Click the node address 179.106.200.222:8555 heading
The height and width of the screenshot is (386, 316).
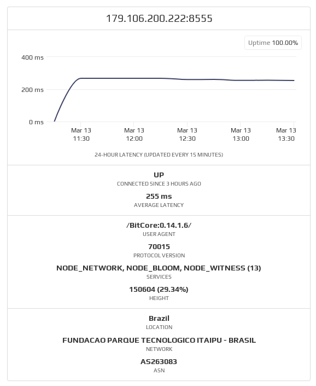click(159, 19)
